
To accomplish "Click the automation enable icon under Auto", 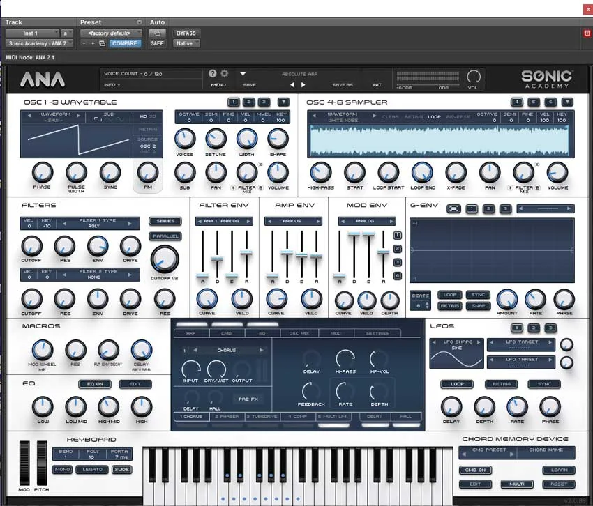I will pos(158,33).
